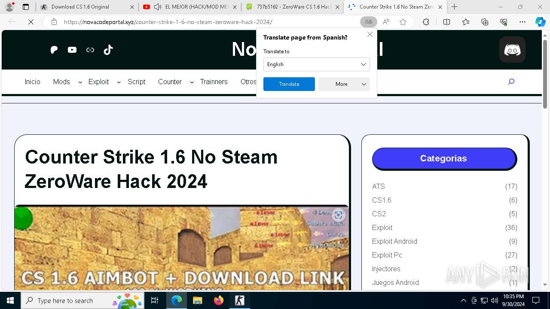Switch to ZeroWare CS 1.6 Hack tab
This screenshot has height=309, width=550.
[293, 7]
